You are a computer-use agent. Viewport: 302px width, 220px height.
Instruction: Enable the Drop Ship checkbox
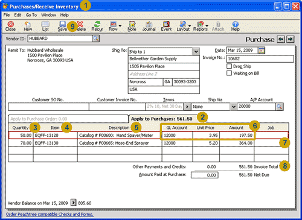(229, 66)
